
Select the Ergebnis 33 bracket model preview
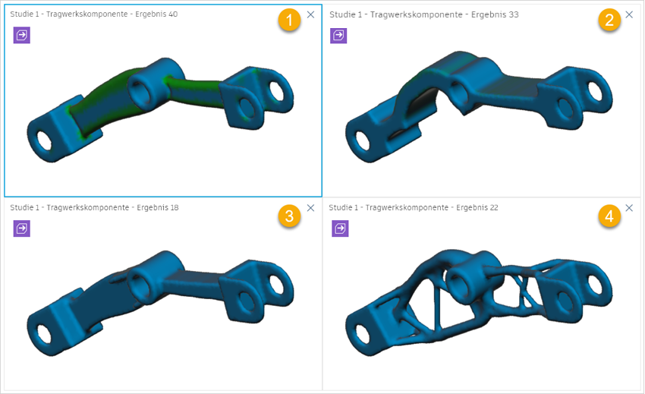pyautogui.click(x=480, y=107)
